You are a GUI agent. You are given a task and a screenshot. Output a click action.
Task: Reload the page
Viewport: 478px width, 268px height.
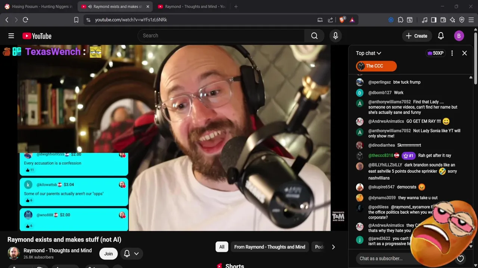pyautogui.click(x=25, y=20)
